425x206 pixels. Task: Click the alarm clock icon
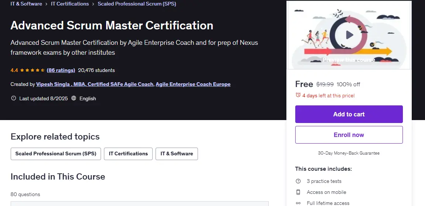click(298, 95)
